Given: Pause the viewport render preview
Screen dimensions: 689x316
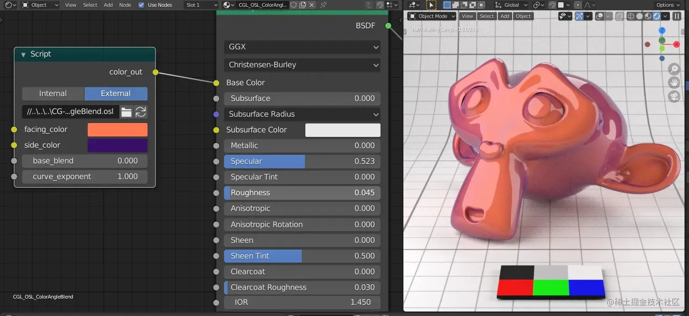Looking at the screenshot, I should click(x=676, y=16).
